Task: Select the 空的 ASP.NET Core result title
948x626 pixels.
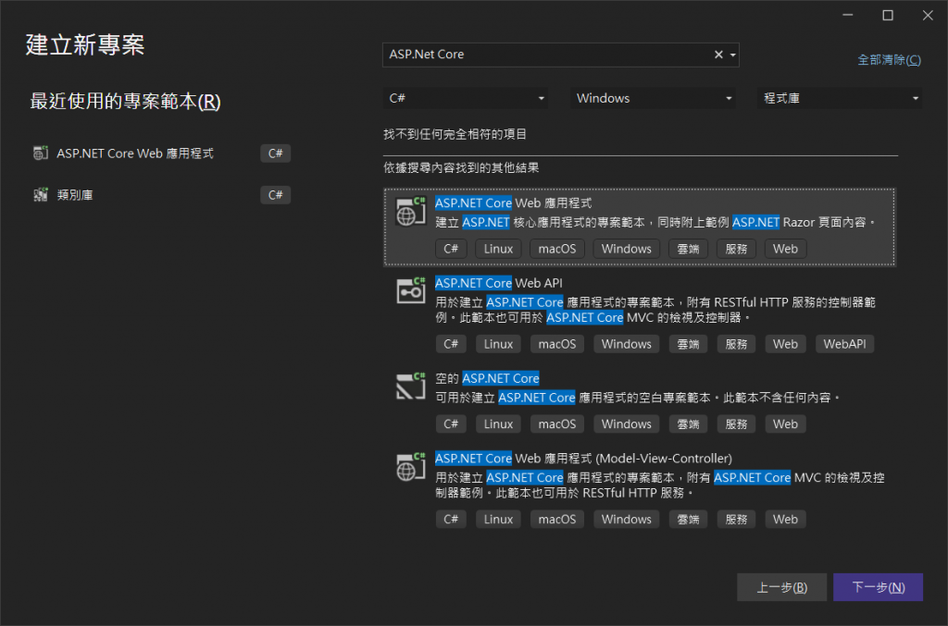Action: [x=487, y=378]
